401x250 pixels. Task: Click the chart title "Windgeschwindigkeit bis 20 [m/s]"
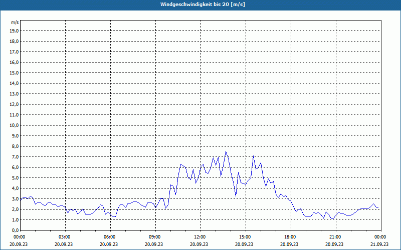(x=203, y=4)
